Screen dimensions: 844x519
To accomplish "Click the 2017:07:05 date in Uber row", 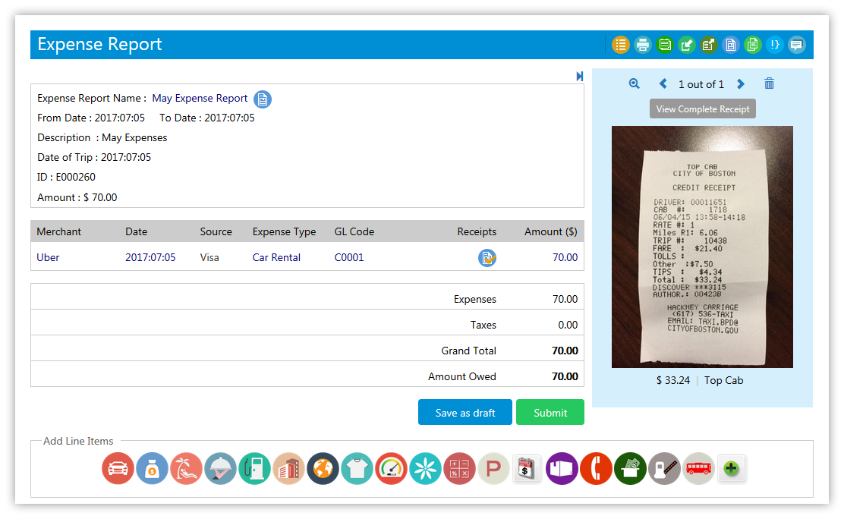I will (150, 257).
